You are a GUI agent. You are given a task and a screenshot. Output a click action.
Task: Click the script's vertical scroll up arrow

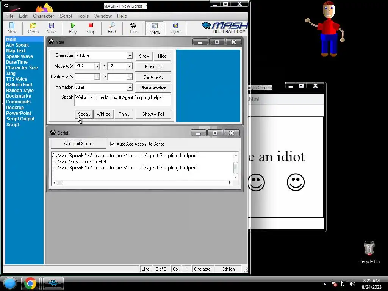coord(236,155)
